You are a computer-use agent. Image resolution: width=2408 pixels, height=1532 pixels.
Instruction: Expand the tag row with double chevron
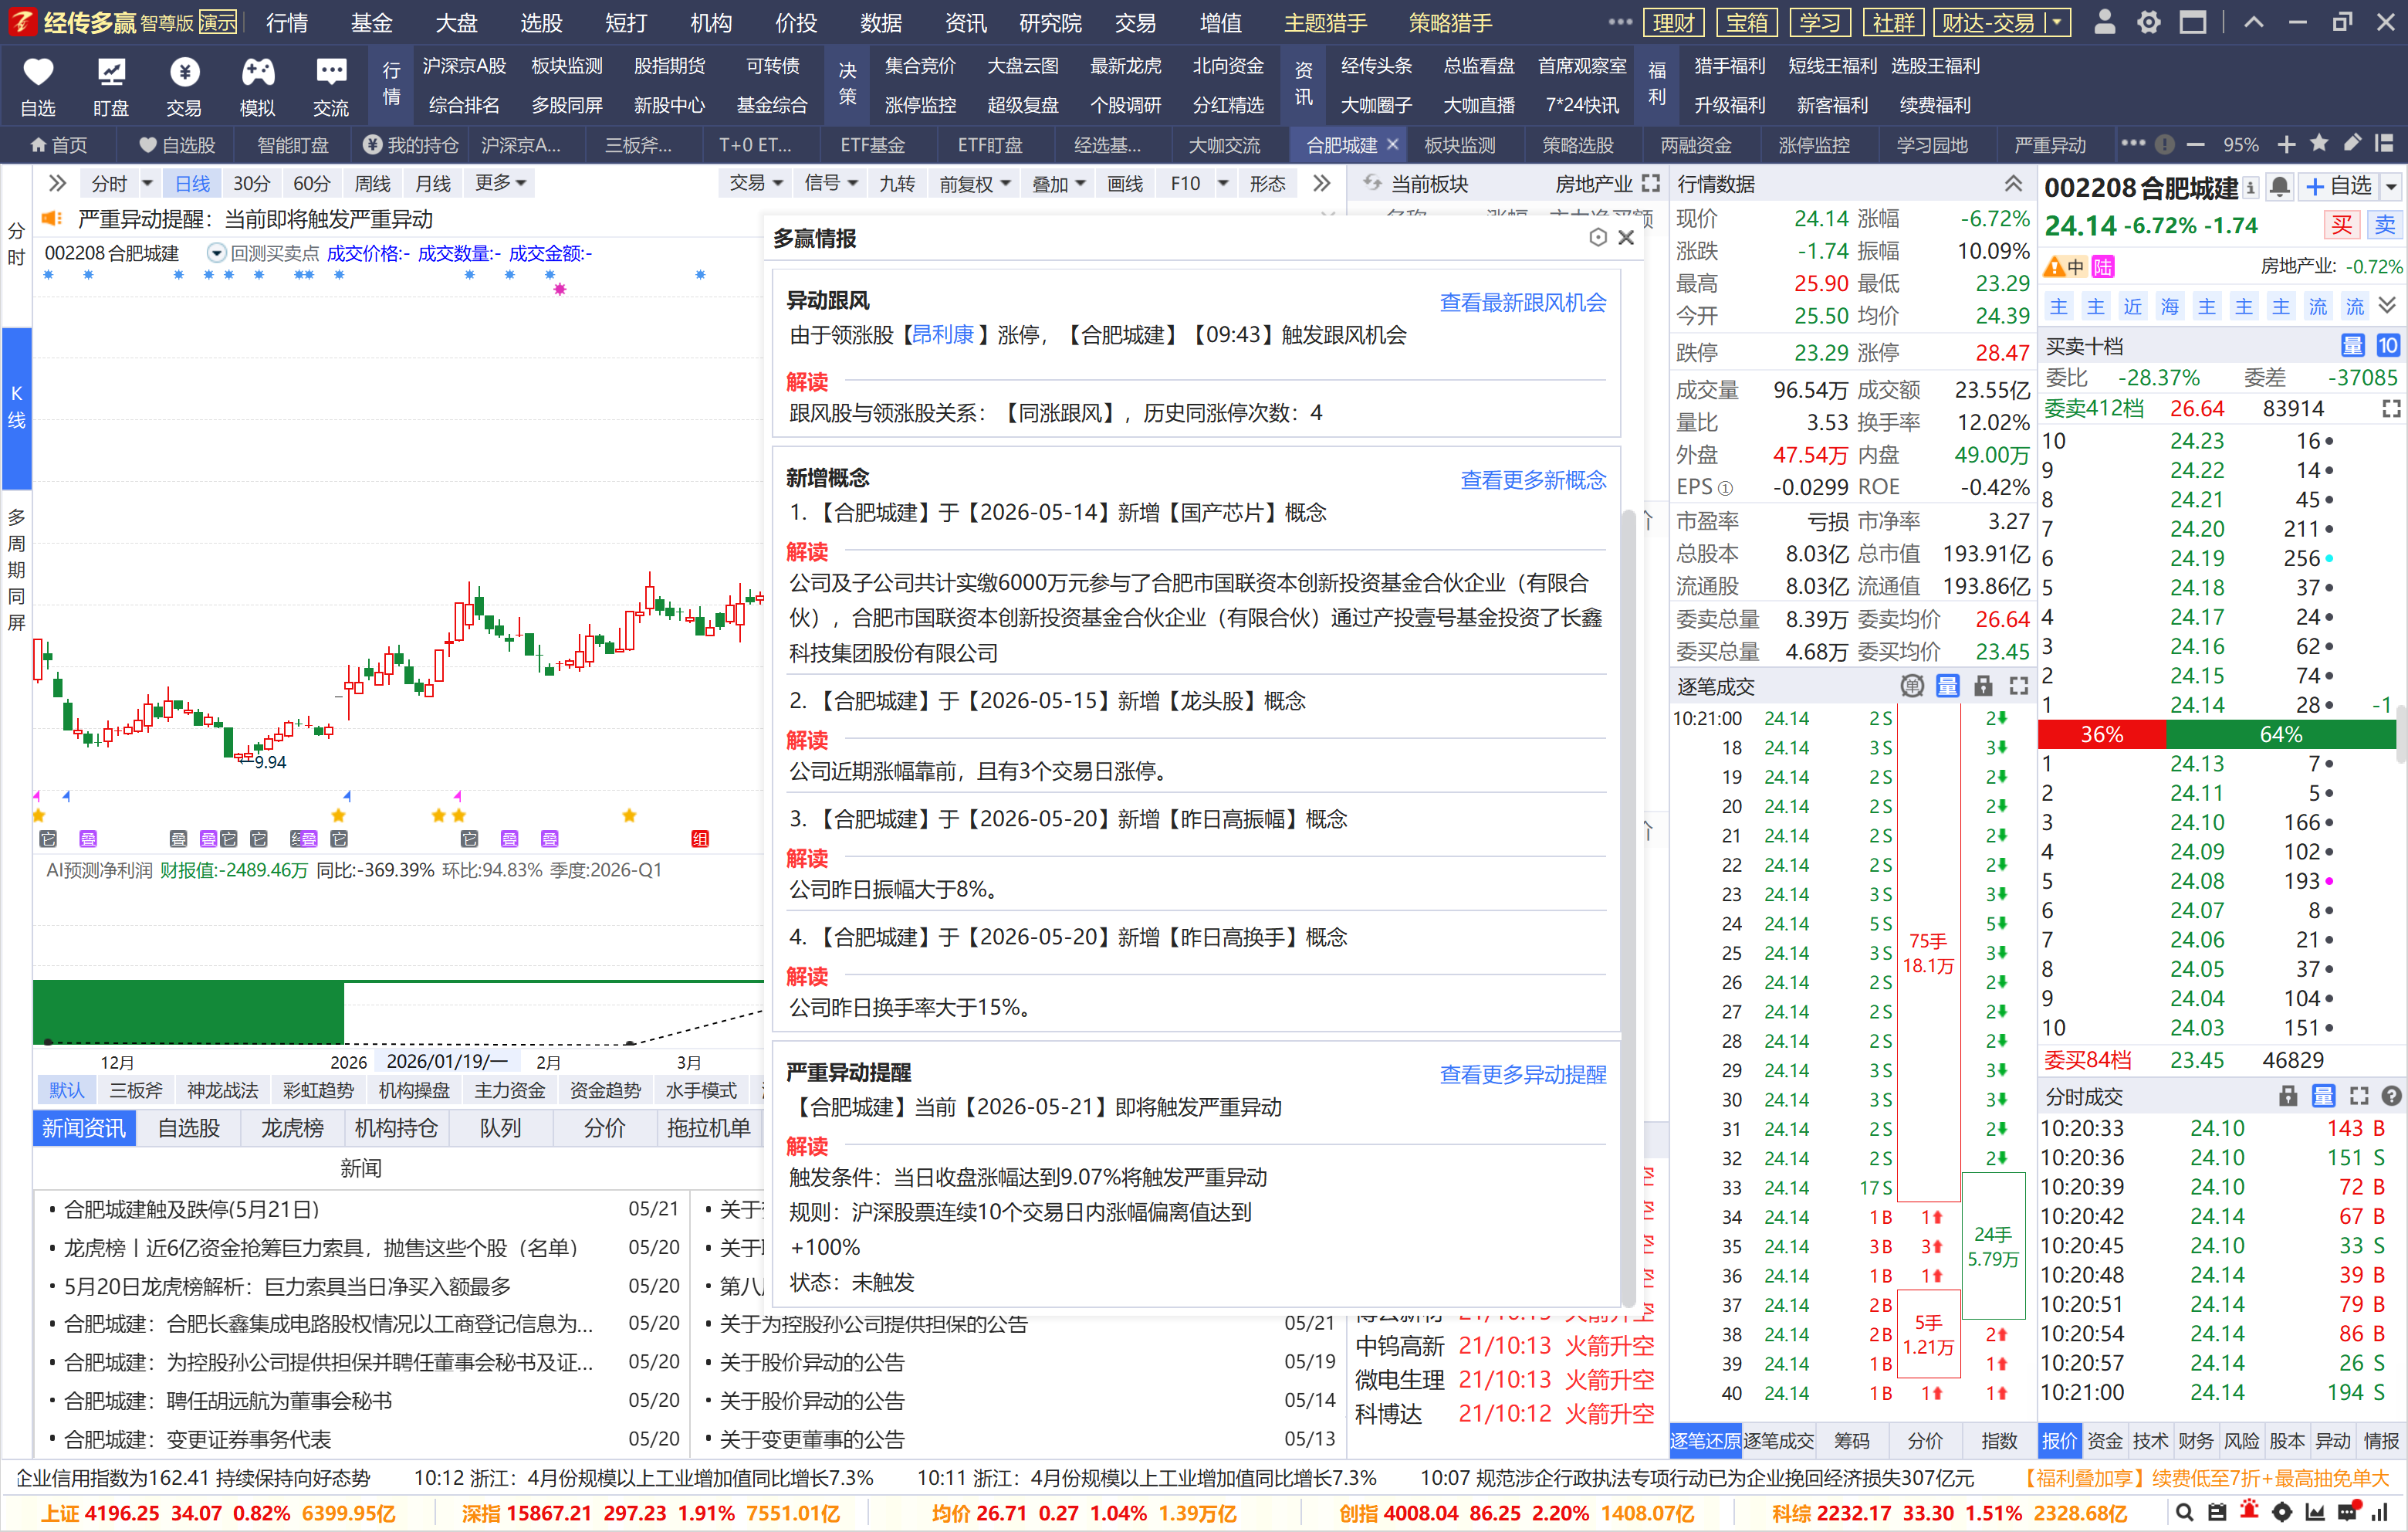[2388, 307]
